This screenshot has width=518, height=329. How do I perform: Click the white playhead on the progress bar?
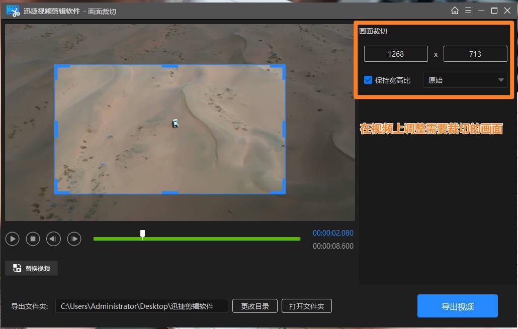click(x=142, y=233)
